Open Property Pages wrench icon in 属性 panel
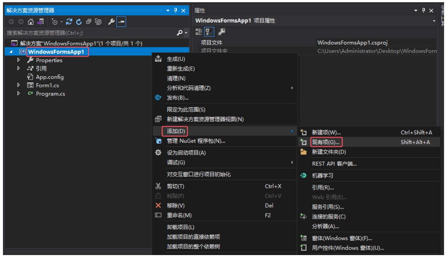This screenshot has width=447, height=258. [222, 32]
